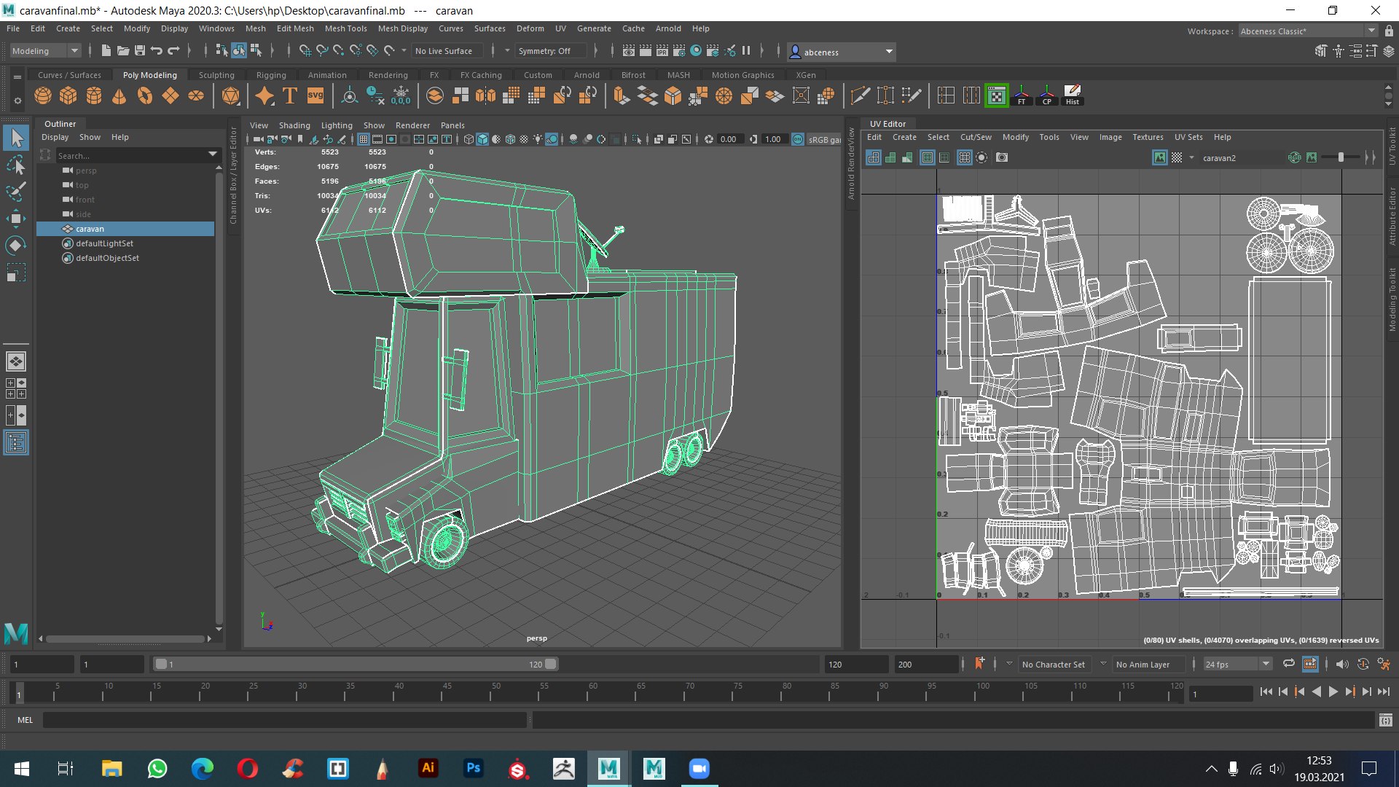1399x787 pixels.
Task: Select the Multi-Cut knife tool icon
Action: [861, 95]
